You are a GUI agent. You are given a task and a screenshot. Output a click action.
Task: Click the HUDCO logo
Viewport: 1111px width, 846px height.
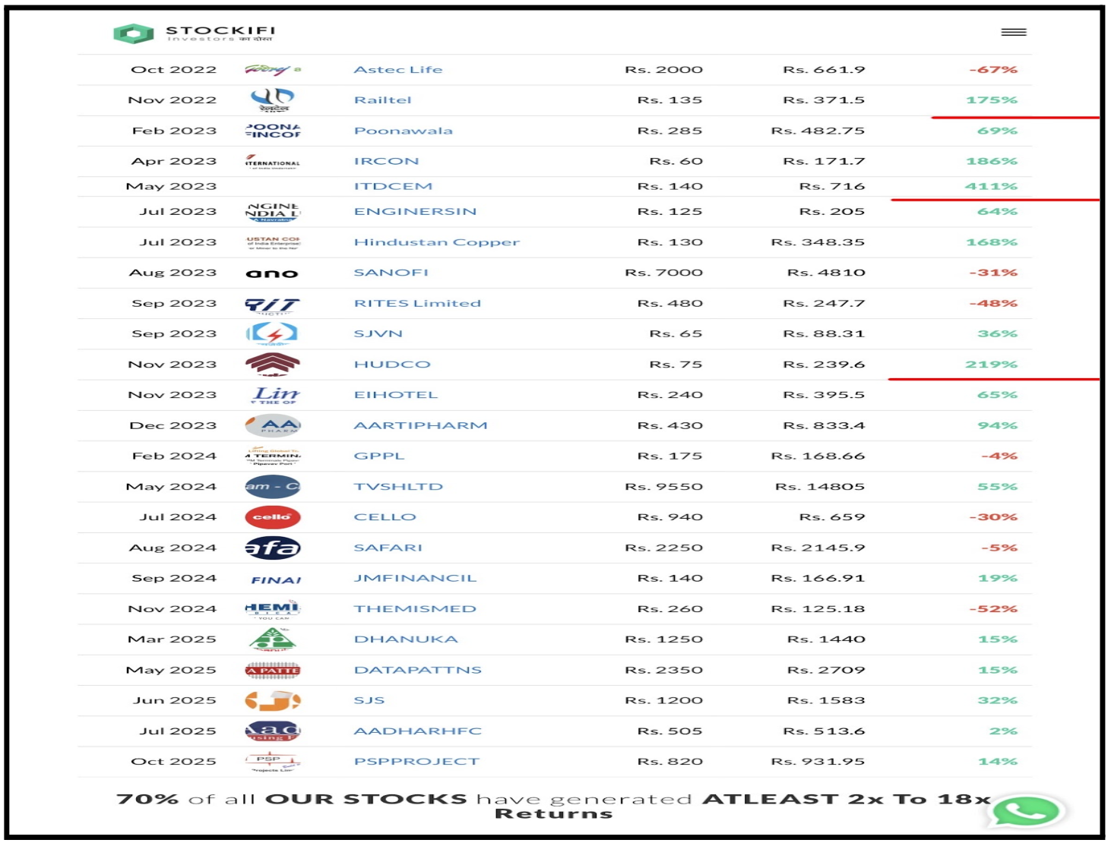pos(273,365)
